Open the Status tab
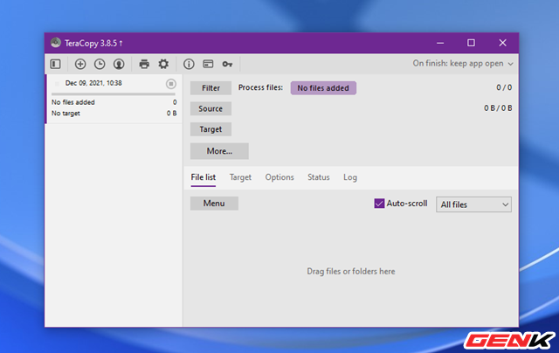This screenshot has width=559, height=353. 319,177
